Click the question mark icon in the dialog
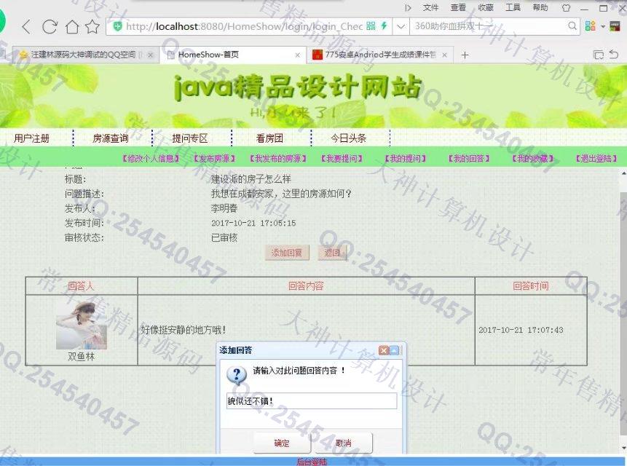627x466 pixels. (x=237, y=375)
